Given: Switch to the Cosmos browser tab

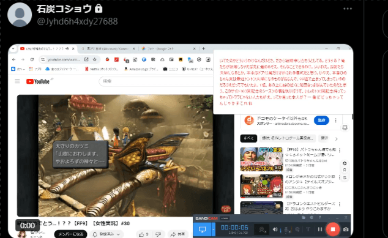Looking at the screenshot, I should pos(107,49).
